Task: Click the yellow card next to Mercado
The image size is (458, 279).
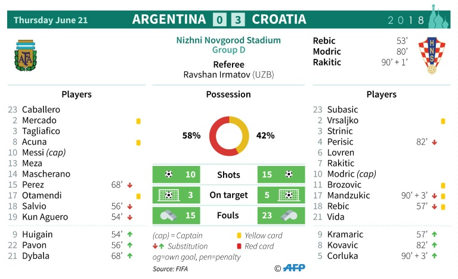Action: point(138,121)
